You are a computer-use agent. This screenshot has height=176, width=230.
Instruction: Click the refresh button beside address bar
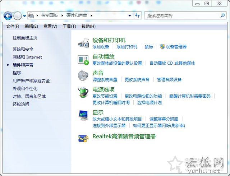[137, 15]
